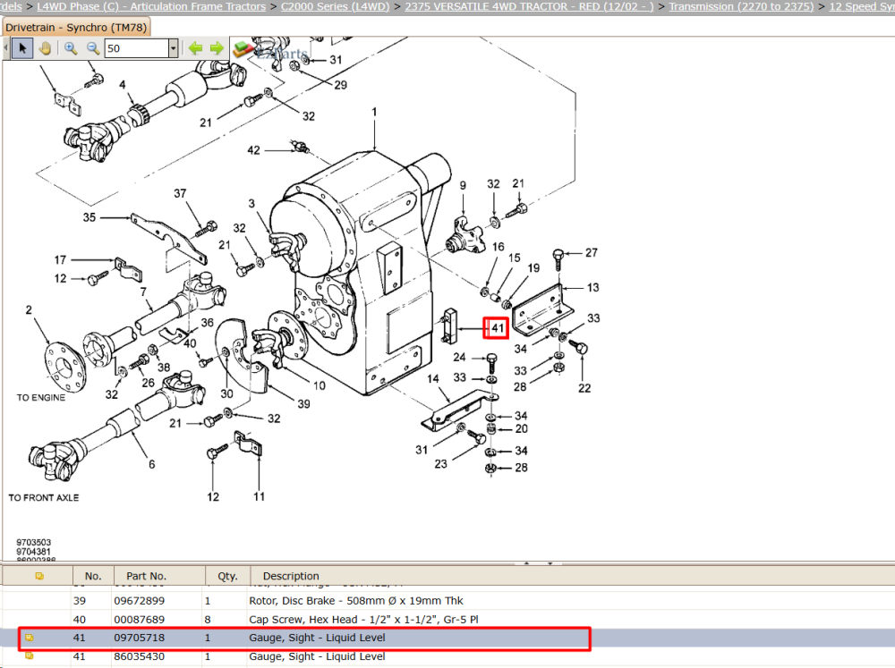Click callout 27 in the diagram
Image resolution: width=895 pixels, height=668 pixels.
click(x=592, y=252)
